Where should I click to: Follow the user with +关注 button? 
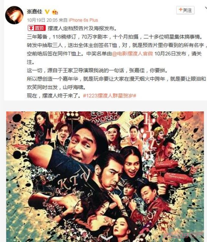pos(185,10)
